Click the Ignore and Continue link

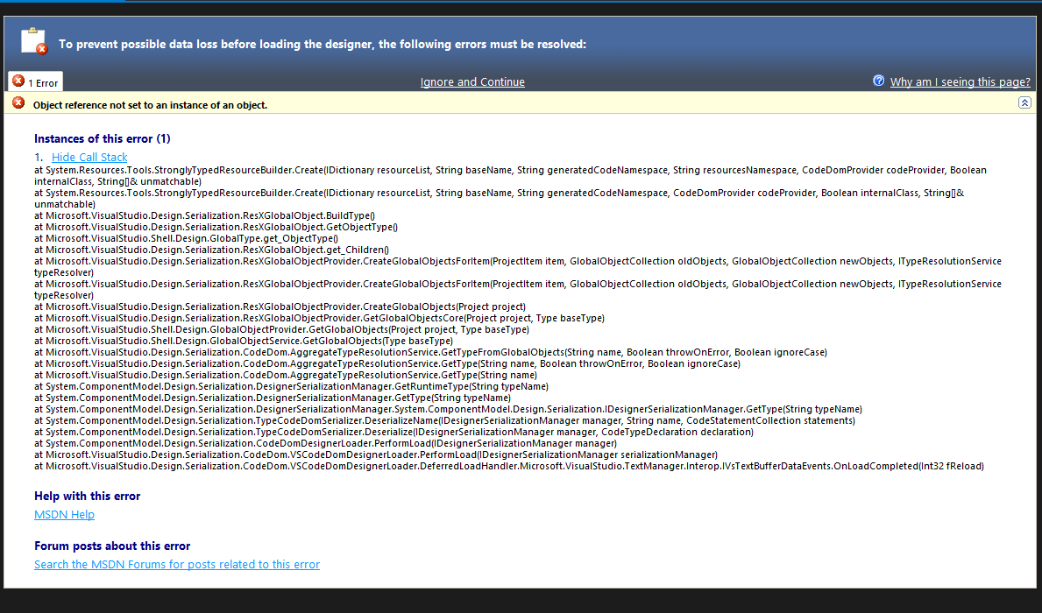[472, 82]
